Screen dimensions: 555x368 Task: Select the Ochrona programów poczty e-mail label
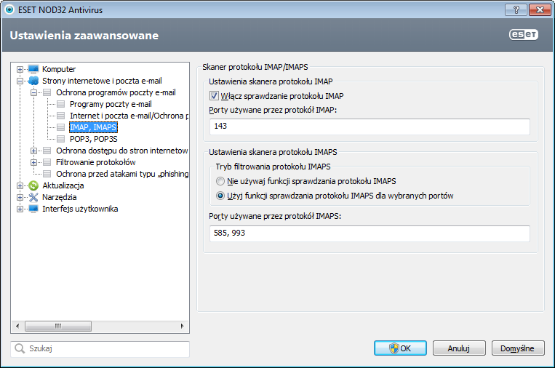click(116, 92)
